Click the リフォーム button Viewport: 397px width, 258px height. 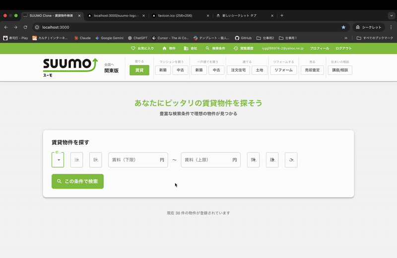click(283, 70)
